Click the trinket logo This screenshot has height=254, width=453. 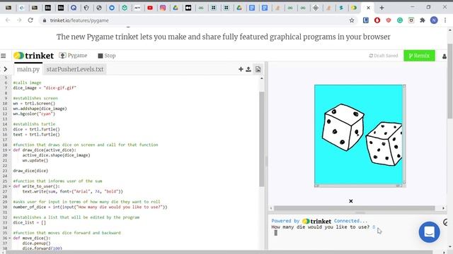pyautogui.click(x=33, y=56)
